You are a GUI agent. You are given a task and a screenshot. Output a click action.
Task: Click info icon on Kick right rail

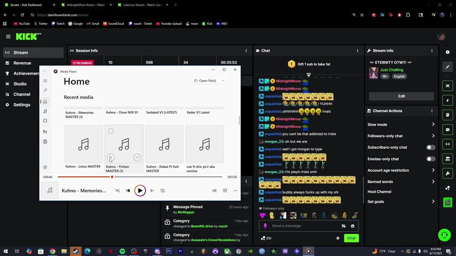point(448,52)
